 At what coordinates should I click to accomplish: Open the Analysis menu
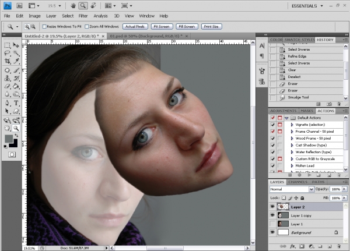pyautogui.click(x=100, y=16)
